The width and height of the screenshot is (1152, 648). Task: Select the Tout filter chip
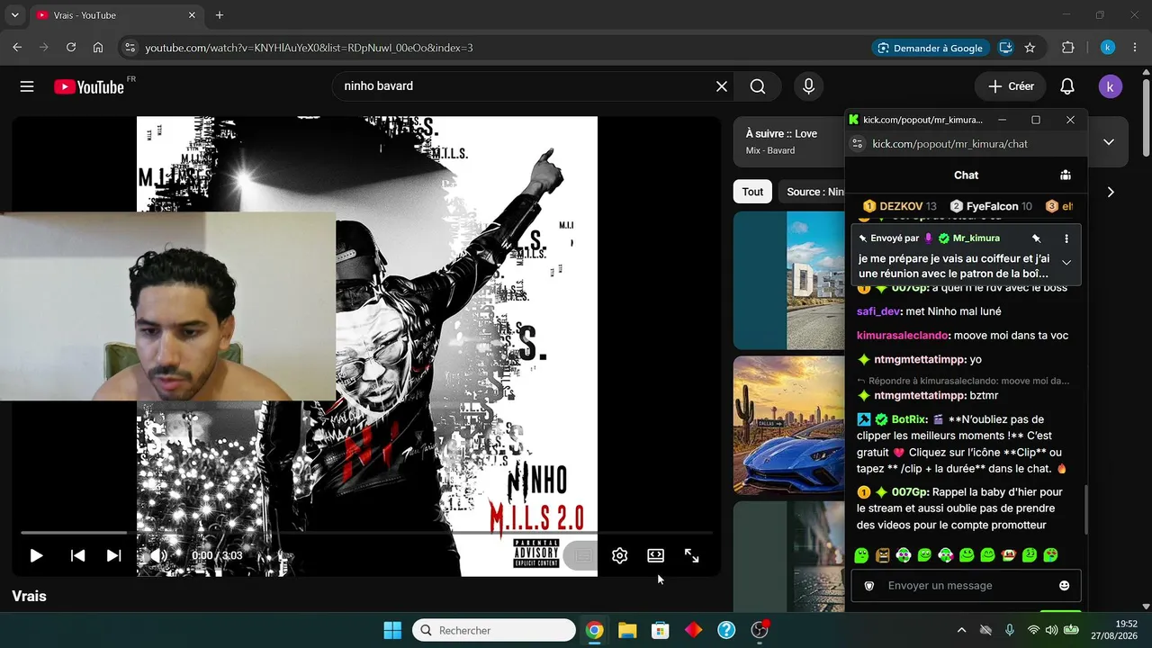click(x=753, y=192)
